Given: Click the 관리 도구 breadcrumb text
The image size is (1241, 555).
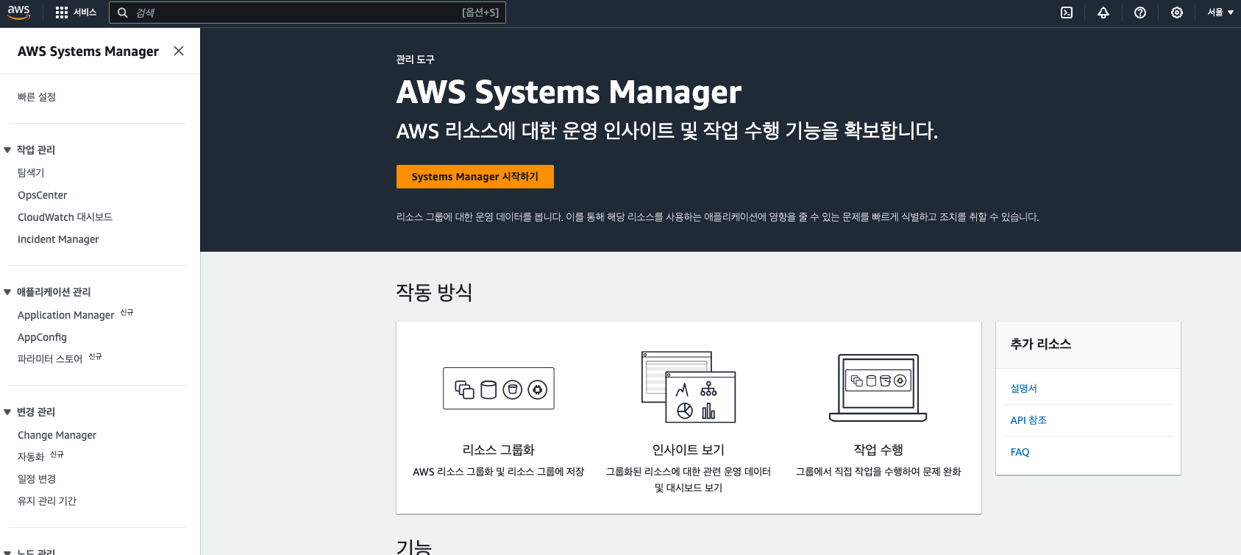Looking at the screenshot, I should point(416,60).
